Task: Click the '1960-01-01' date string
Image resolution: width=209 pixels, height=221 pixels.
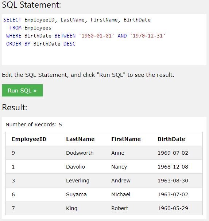Action: tap(96, 36)
